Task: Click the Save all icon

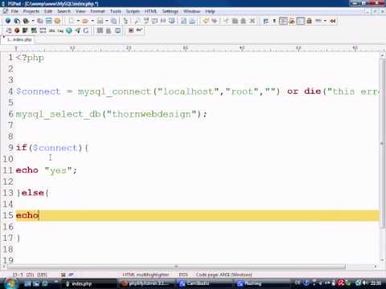Action: point(114,21)
